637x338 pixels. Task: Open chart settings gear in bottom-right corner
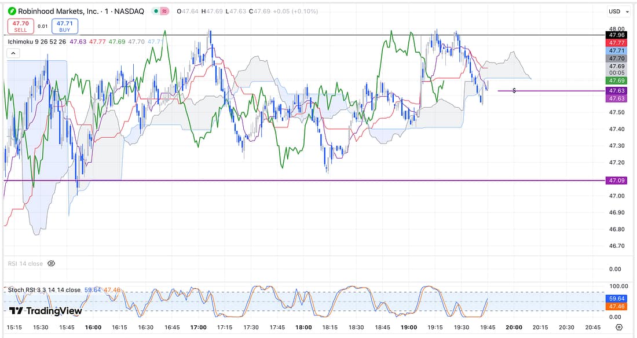[619, 327]
